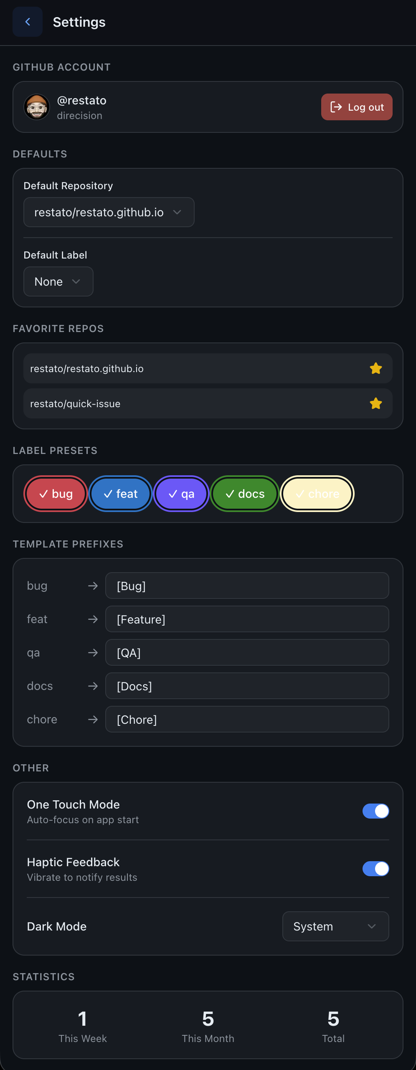Open the GITHUB ACCOUNT section header
This screenshot has width=416, height=1070.
tap(62, 67)
